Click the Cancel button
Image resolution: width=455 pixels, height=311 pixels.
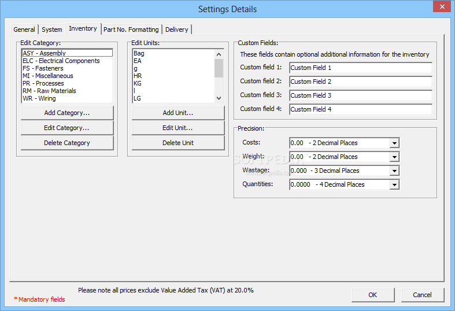tap(423, 295)
